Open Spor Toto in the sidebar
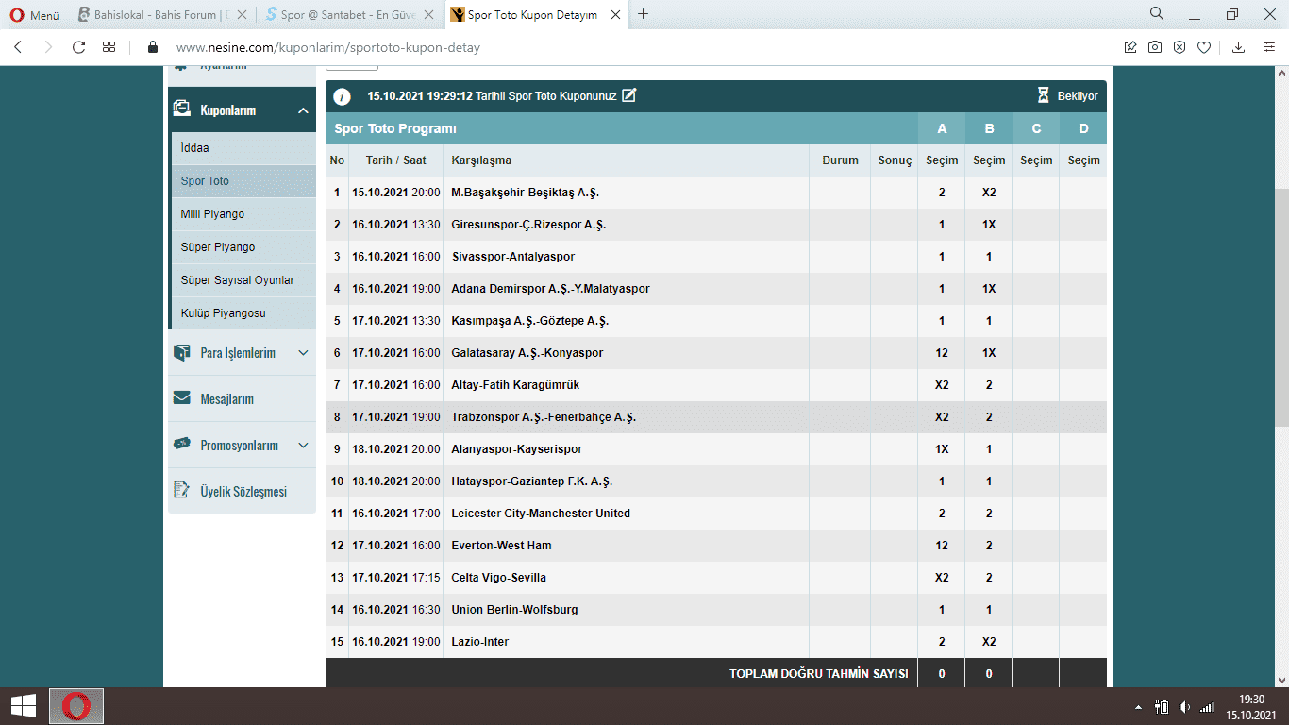 (x=243, y=181)
